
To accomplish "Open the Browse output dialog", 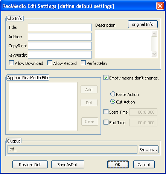I will tap(149, 150).
